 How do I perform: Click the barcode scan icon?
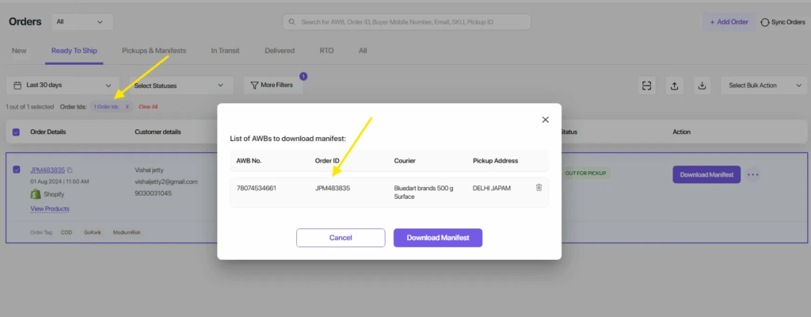click(x=647, y=86)
